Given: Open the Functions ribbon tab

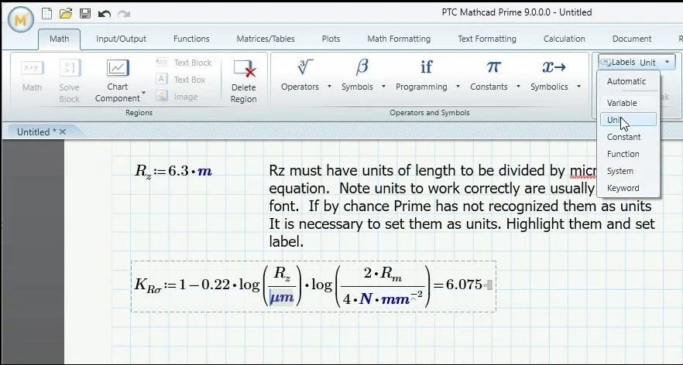Looking at the screenshot, I should click(x=191, y=39).
